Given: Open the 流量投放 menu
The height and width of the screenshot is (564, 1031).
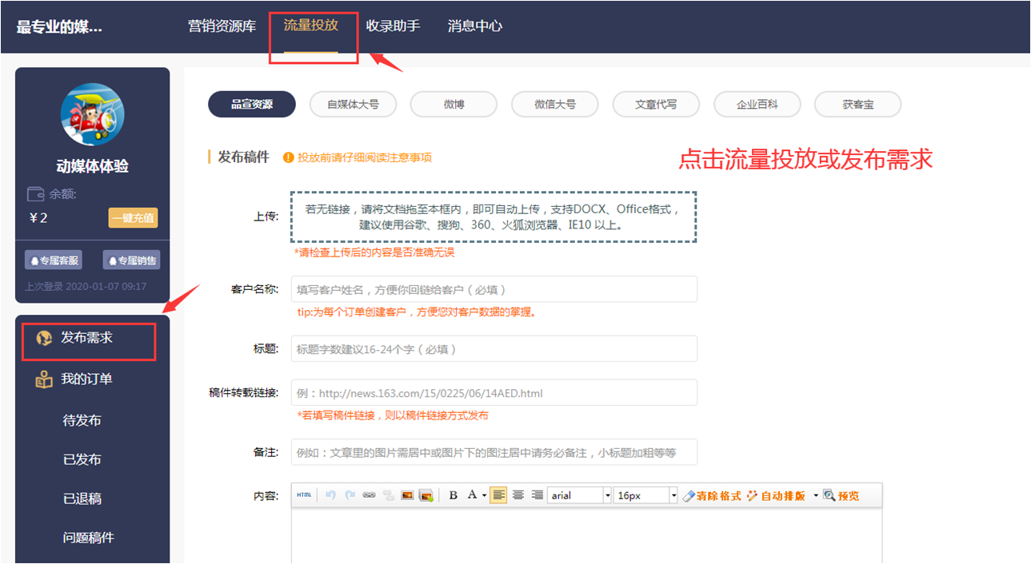Looking at the screenshot, I should click(311, 25).
